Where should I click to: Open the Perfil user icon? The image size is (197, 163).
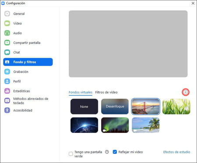(7, 81)
